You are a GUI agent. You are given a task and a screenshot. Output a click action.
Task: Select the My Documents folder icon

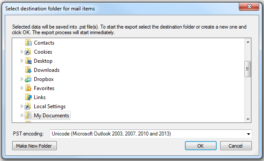click(28, 115)
